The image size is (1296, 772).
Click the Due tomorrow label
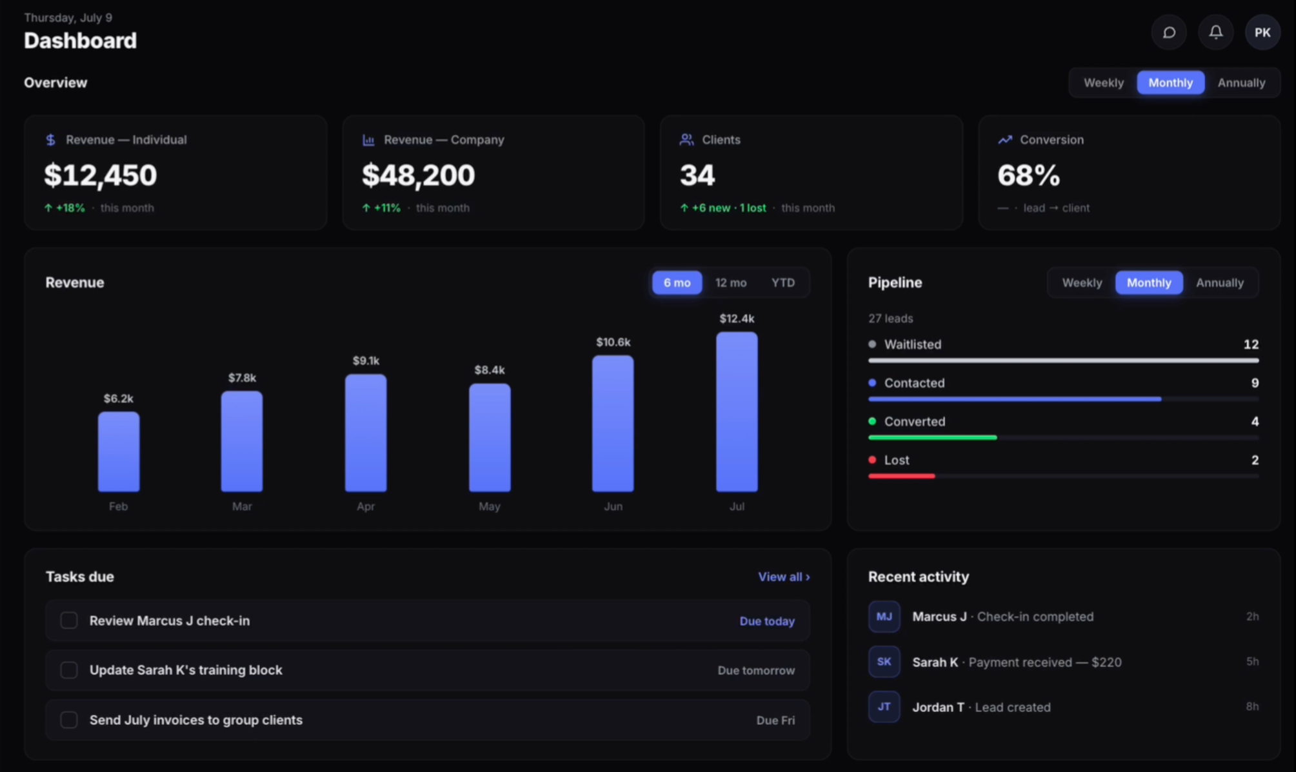[756, 671]
